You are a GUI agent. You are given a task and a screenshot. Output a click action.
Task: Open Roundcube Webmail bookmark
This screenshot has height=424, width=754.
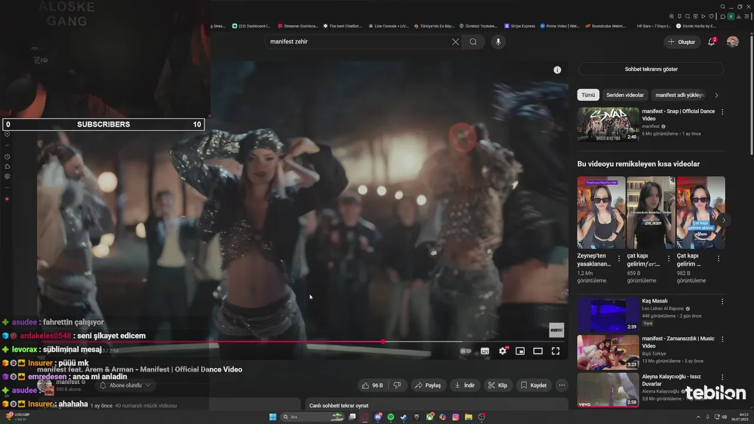pos(605,26)
